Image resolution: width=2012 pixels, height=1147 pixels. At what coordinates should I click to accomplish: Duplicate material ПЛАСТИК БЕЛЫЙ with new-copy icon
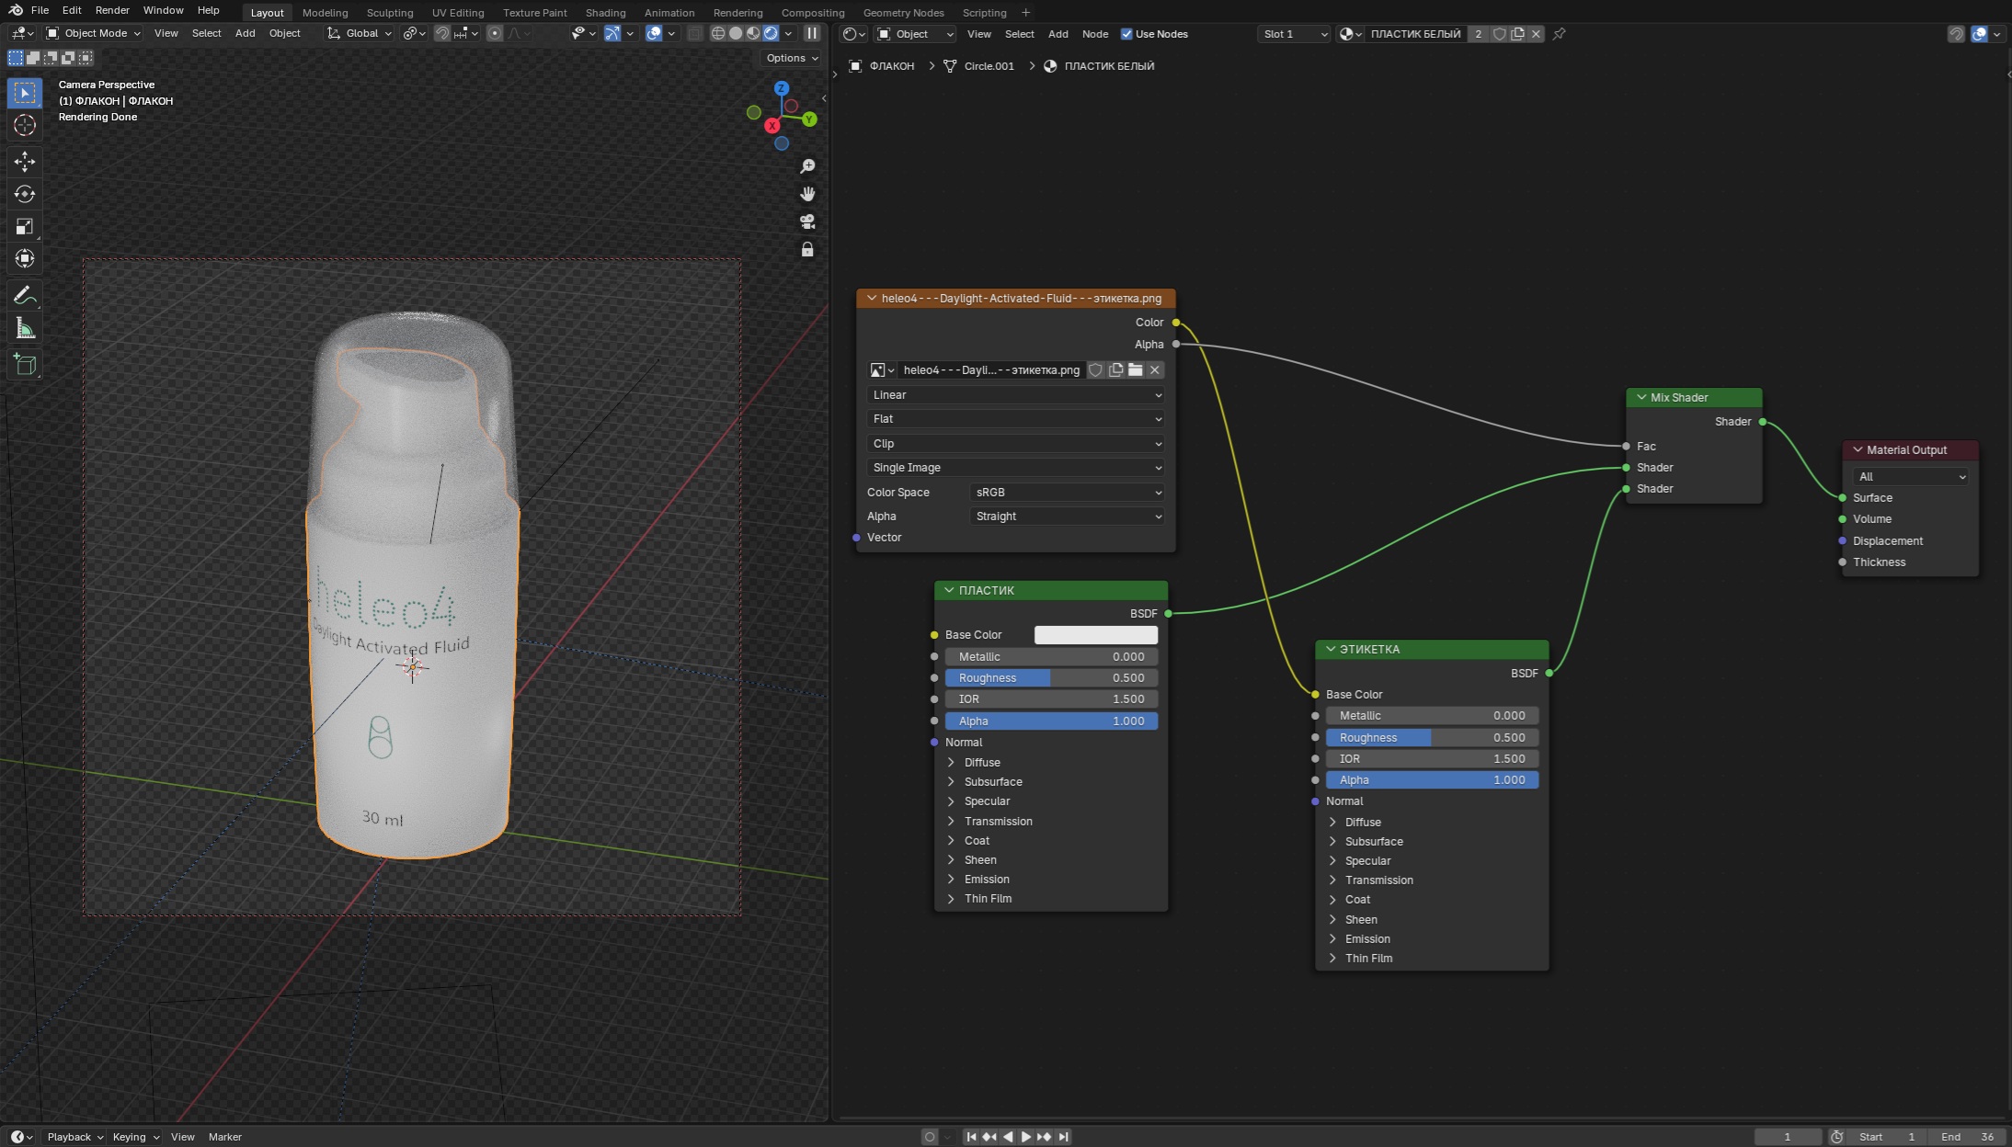pyautogui.click(x=1518, y=34)
